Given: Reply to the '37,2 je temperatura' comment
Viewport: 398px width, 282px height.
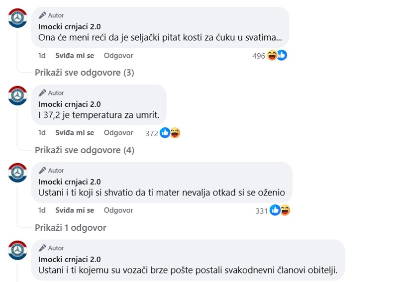Looking at the screenshot, I should click(118, 133).
